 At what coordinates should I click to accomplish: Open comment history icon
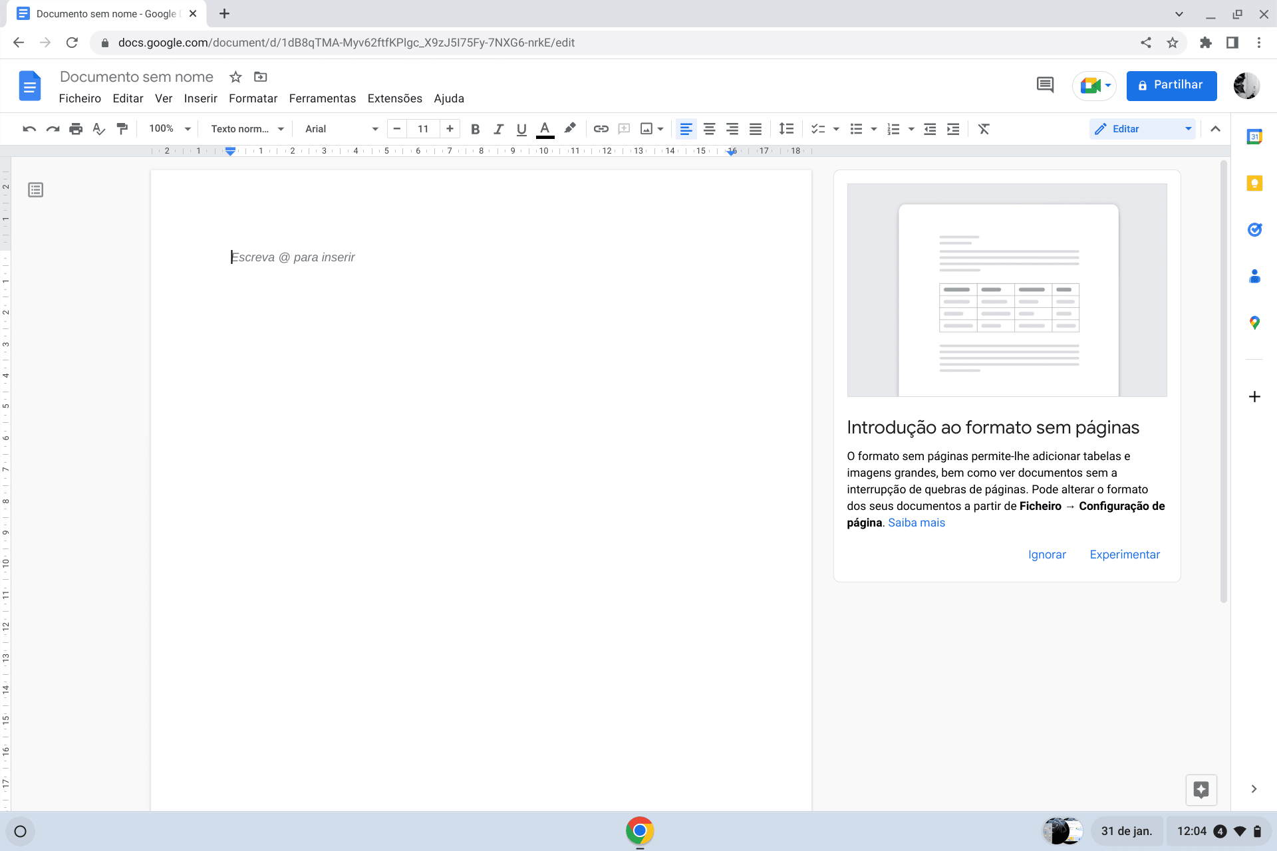click(x=1045, y=85)
